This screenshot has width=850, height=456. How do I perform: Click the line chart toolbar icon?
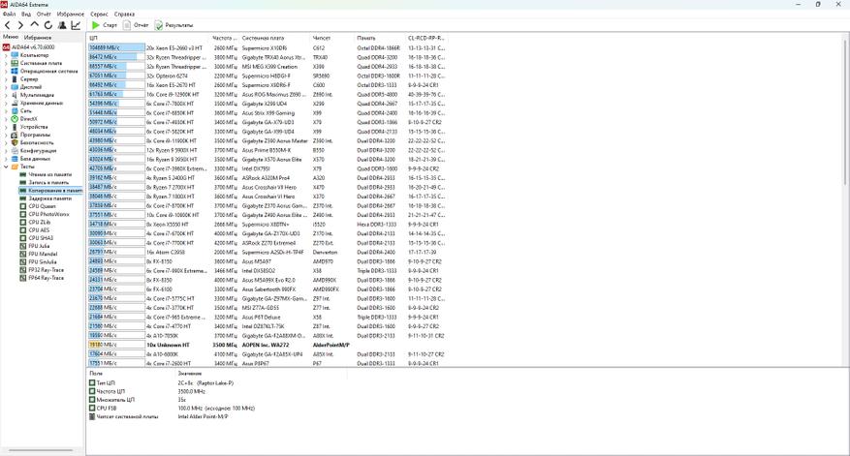click(x=76, y=25)
